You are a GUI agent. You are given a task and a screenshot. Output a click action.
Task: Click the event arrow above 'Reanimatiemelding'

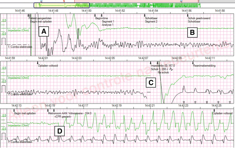click(193, 63)
